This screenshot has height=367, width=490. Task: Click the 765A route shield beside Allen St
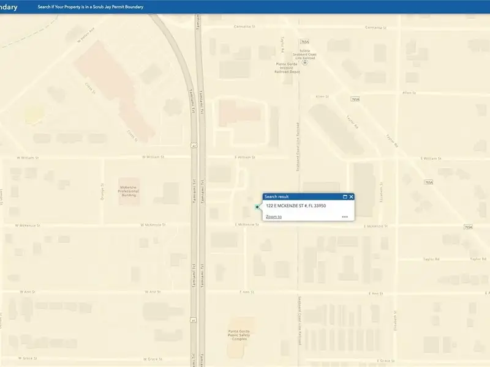click(x=355, y=98)
